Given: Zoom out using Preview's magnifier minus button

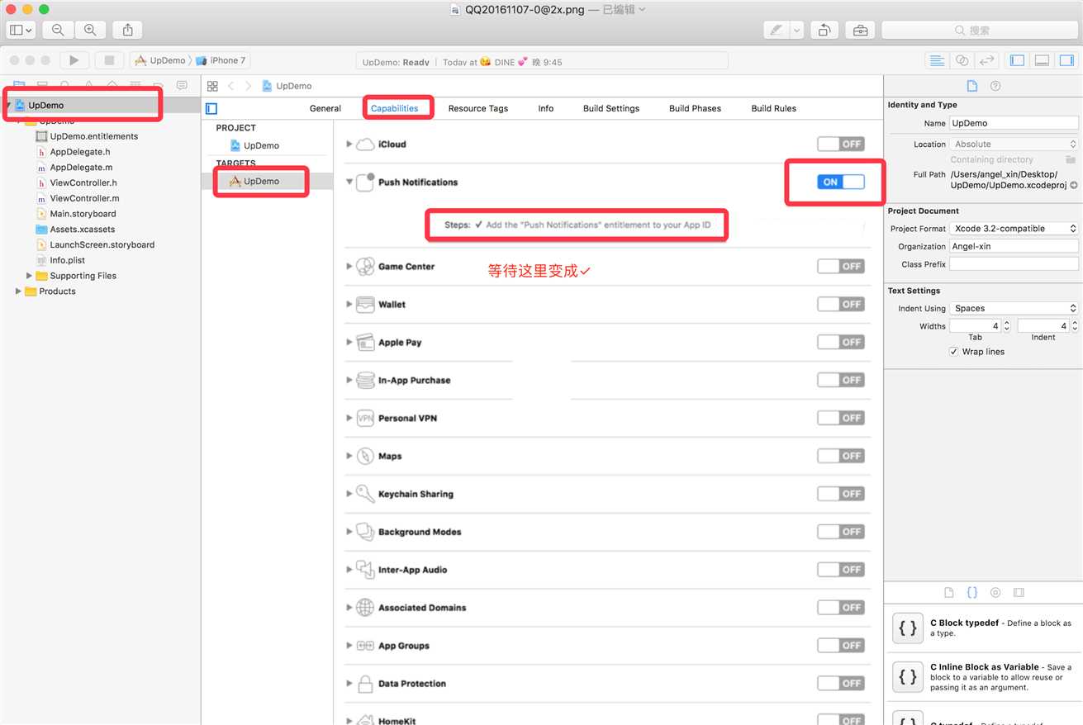Looking at the screenshot, I should pos(58,30).
